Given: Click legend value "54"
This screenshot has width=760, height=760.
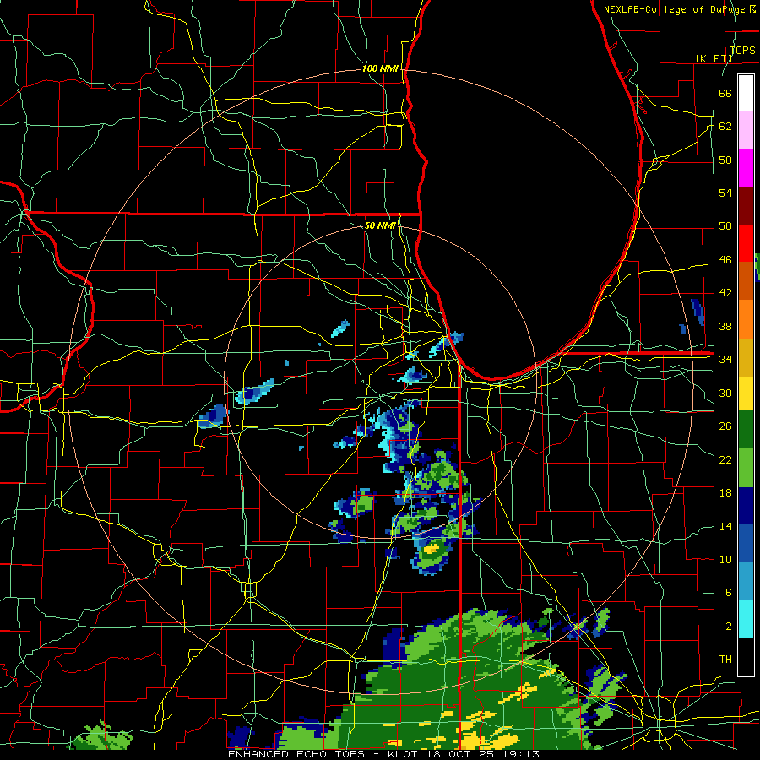Looking at the screenshot, I should (x=725, y=193).
